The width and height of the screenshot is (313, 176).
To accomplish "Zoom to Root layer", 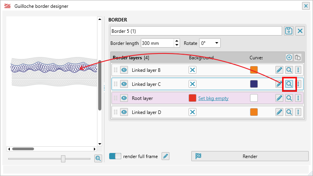I will pos(289,98).
